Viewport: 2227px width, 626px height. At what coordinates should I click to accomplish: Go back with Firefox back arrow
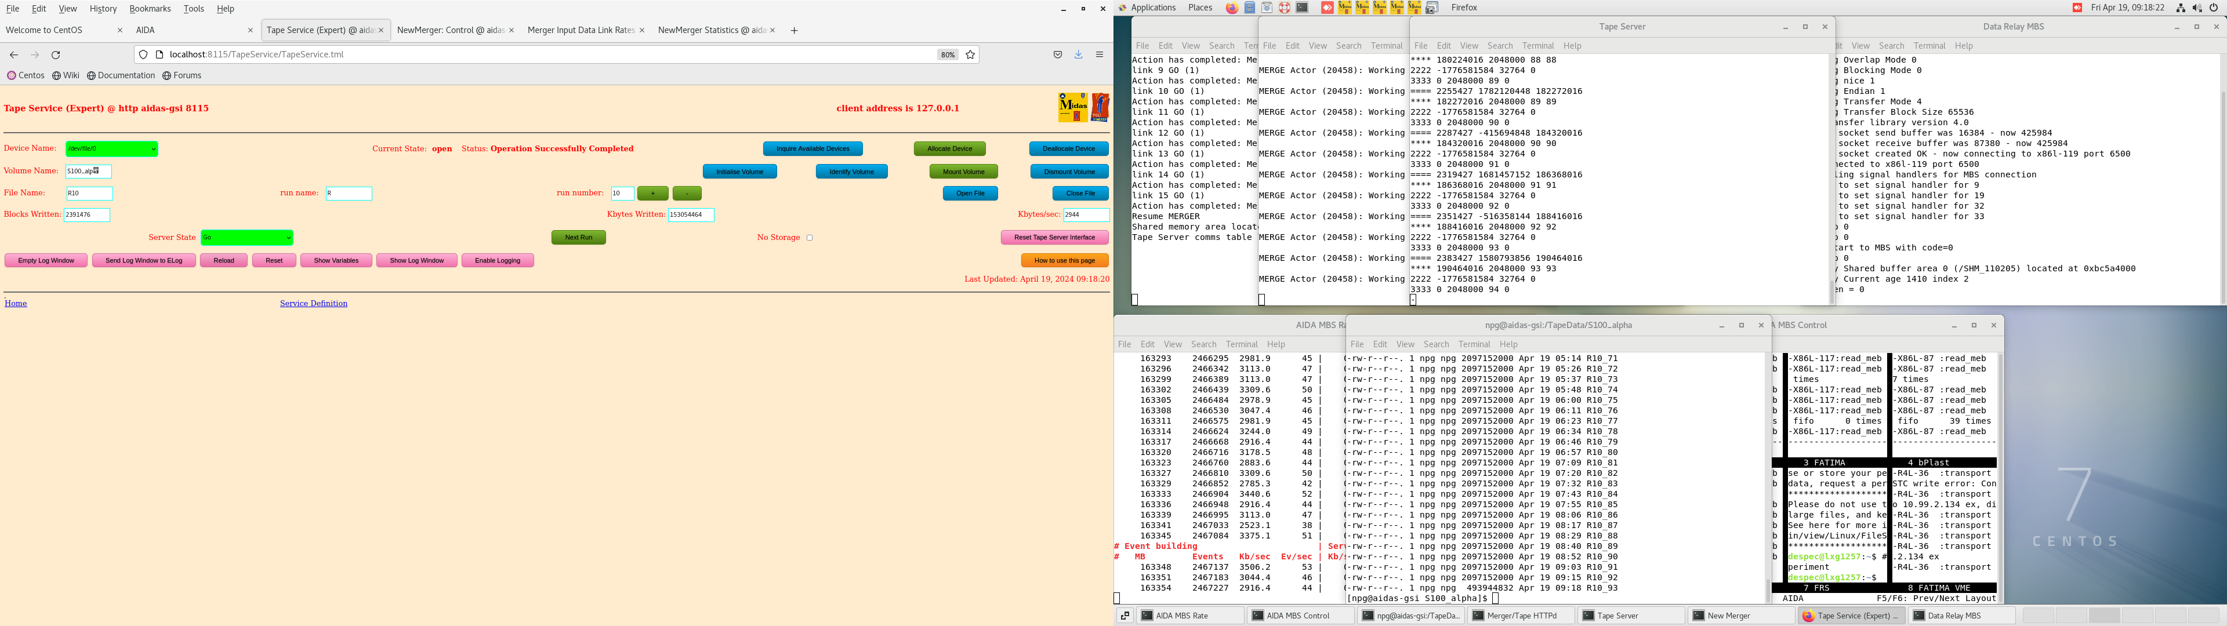coord(14,54)
